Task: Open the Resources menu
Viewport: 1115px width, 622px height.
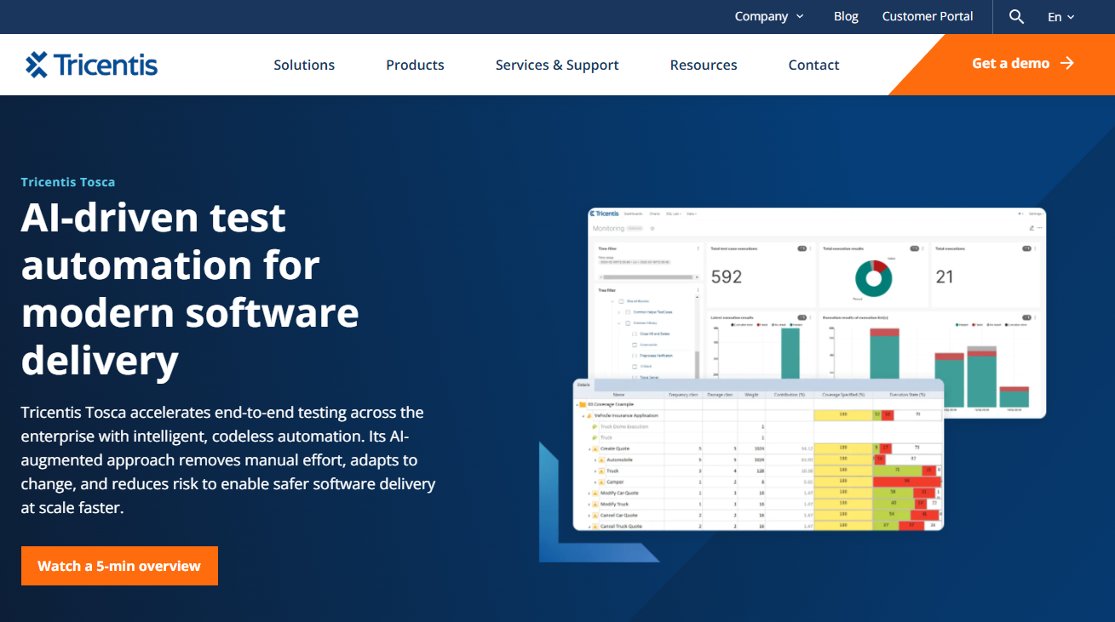Action: (704, 65)
